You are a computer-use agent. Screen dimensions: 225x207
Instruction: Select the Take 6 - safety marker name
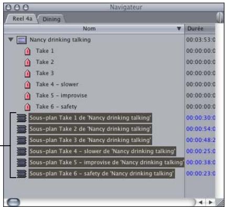pos(56,106)
